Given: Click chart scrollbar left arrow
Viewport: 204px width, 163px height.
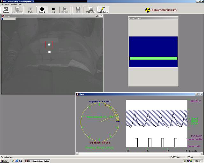Looking at the screenshot, I should [77, 153].
